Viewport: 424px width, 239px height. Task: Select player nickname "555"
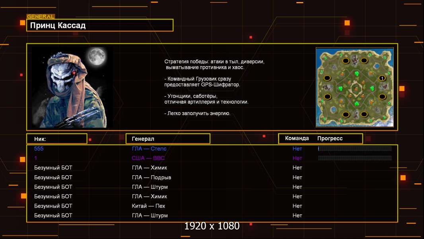39,149
